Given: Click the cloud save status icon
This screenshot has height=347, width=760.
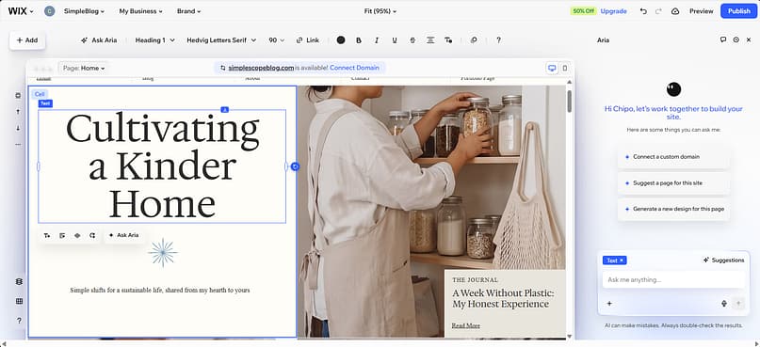Looking at the screenshot, I should point(675,11).
